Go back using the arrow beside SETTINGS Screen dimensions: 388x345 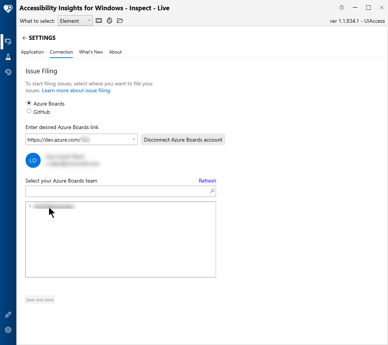click(x=24, y=38)
